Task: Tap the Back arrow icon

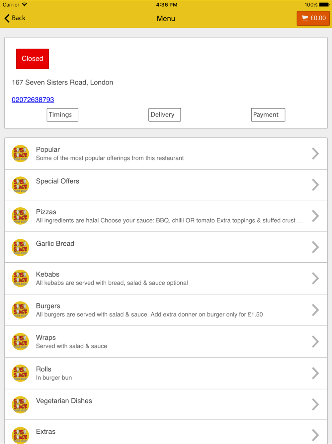Action: (x=7, y=18)
